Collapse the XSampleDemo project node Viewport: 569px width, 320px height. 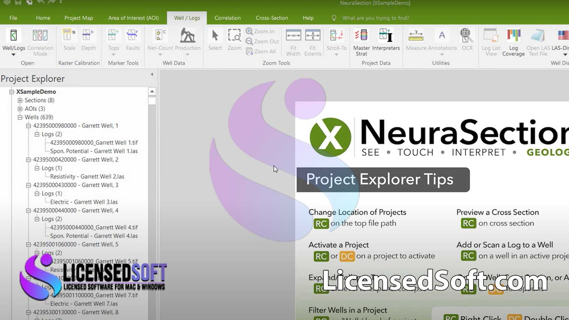(11, 92)
